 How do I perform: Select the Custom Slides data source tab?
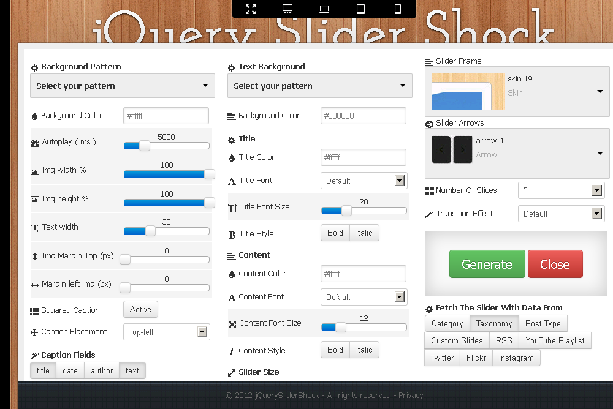457,340
